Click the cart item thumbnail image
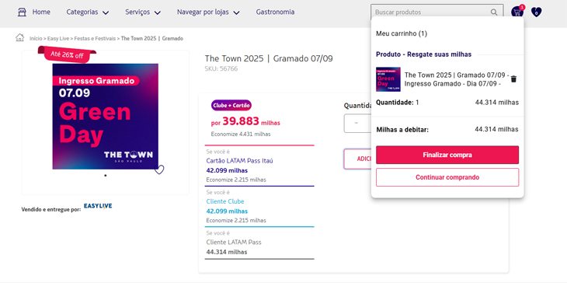 tap(388, 79)
